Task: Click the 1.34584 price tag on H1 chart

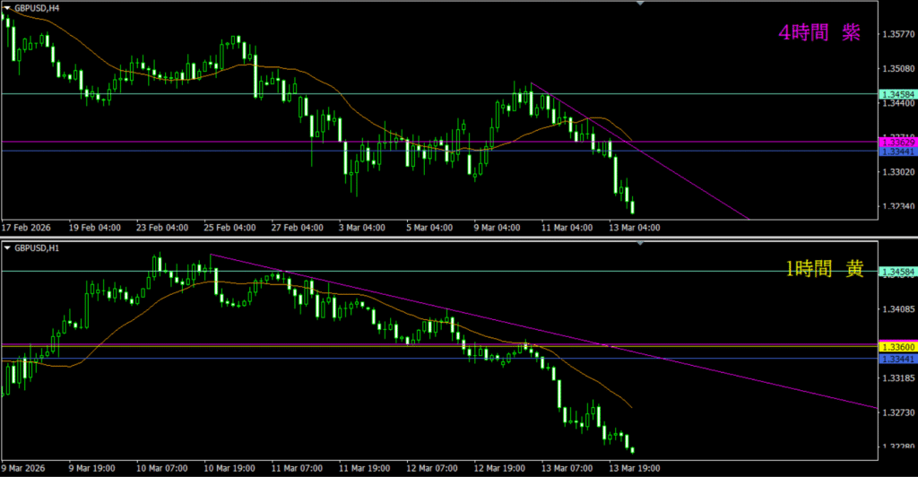Action: pos(897,271)
